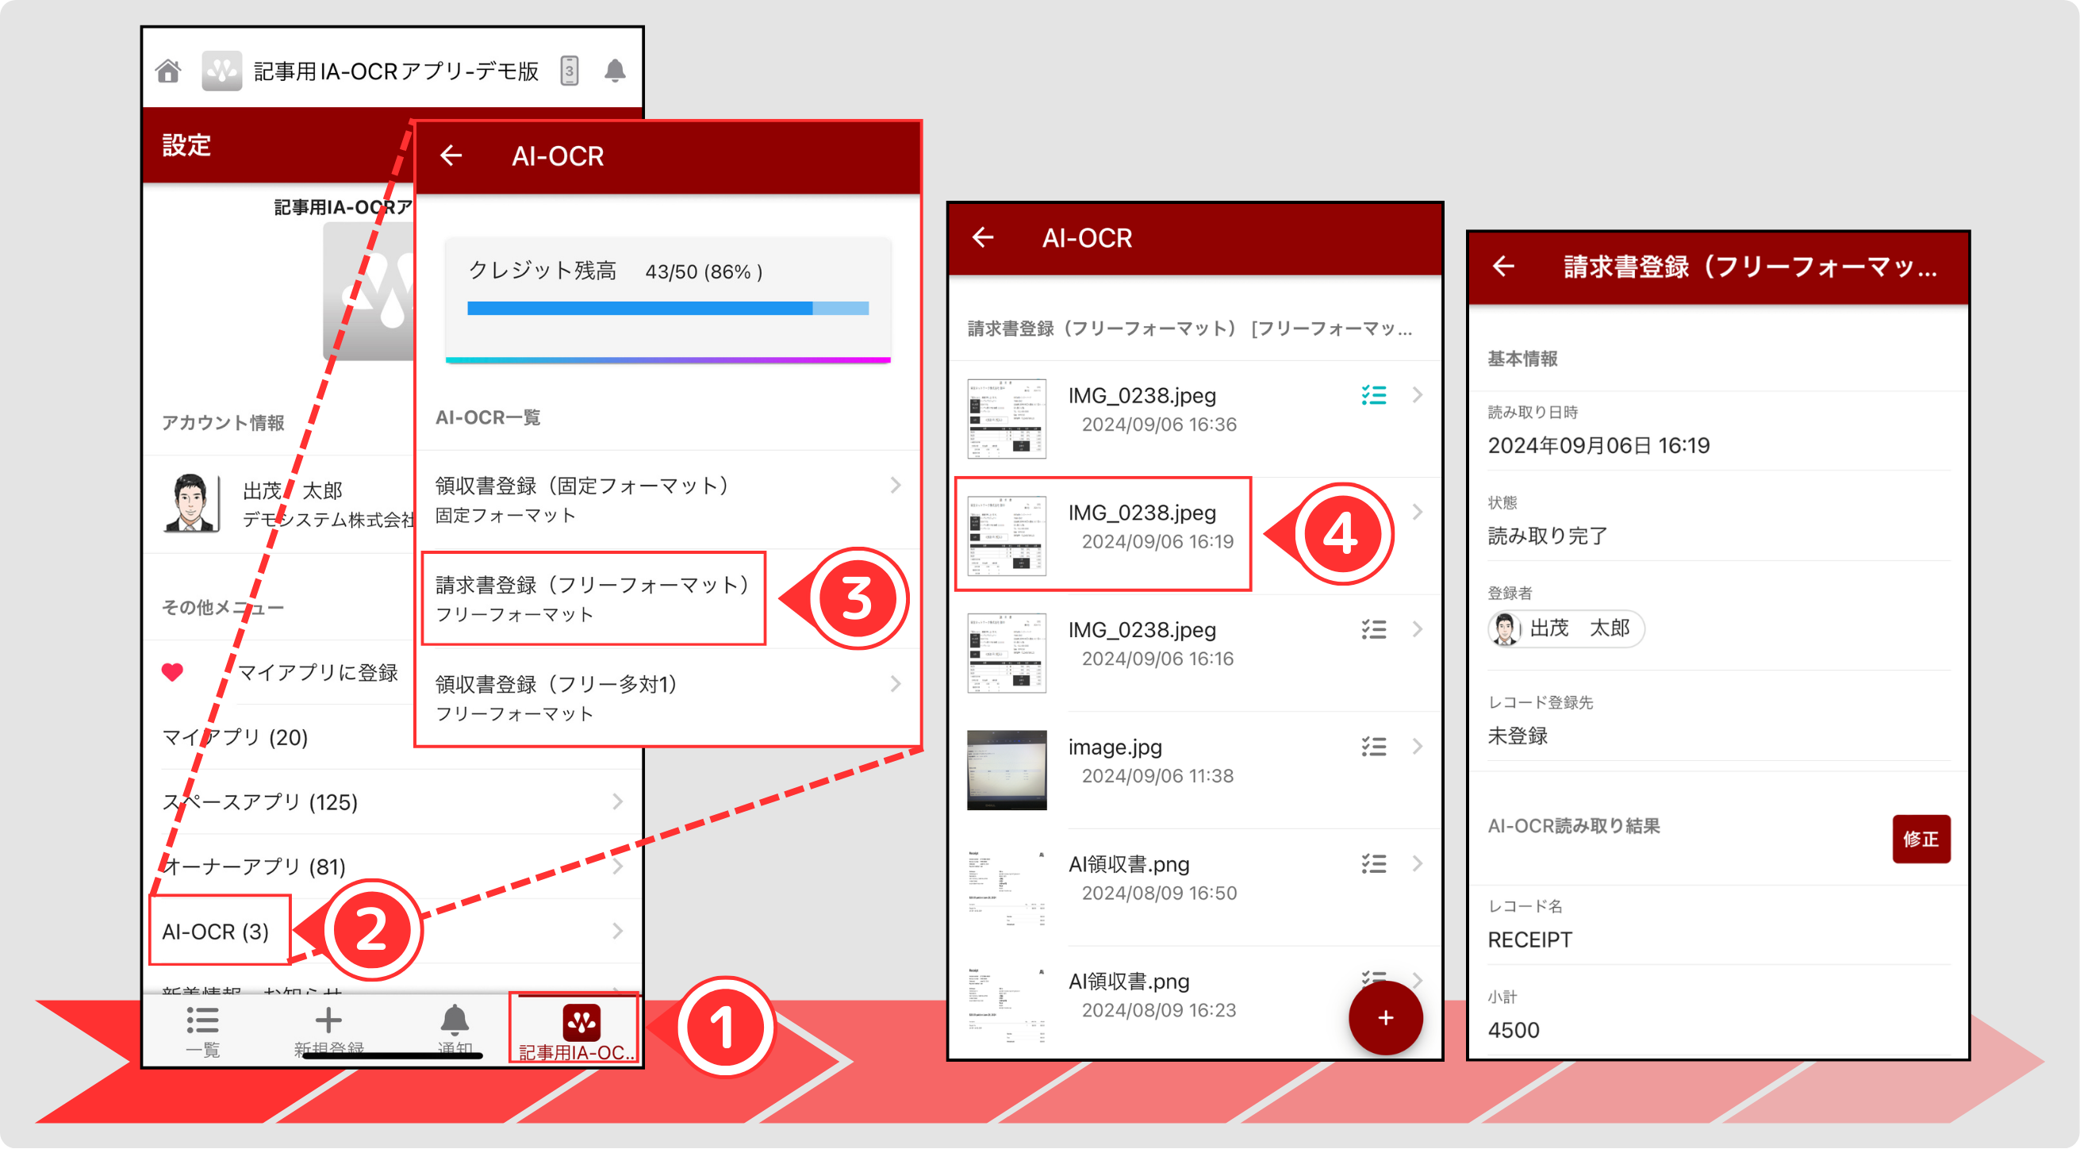Tap the image.jpg thumbnail
Viewport: 2080px width, 1149px height.
pos(1006,770)
